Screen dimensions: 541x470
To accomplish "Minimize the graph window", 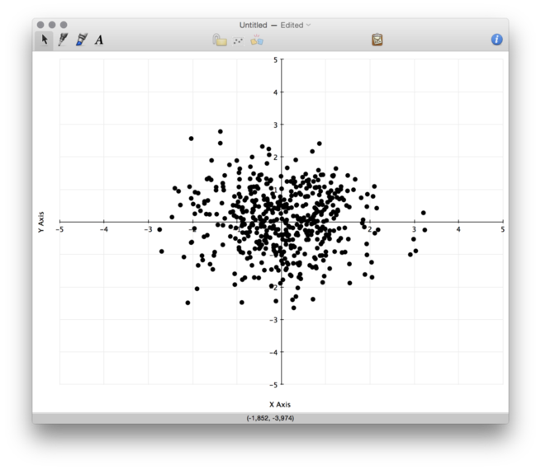I will [52, 26].
